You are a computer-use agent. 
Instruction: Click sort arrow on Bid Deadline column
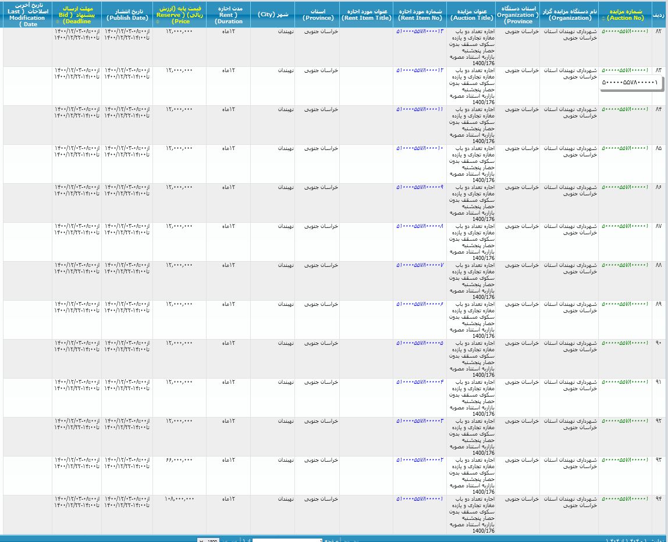click(x=57, y=22)
